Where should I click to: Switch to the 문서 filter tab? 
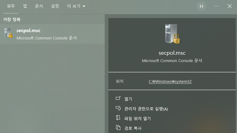click(x=39, y=6)
